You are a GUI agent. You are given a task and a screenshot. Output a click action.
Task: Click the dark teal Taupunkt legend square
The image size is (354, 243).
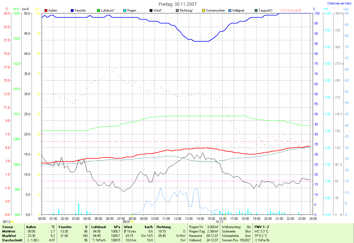click(256, 10)
